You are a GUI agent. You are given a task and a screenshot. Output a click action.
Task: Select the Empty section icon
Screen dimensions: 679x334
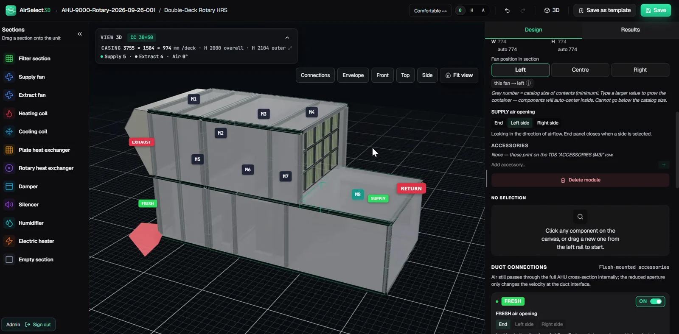[x=9, y=259]
